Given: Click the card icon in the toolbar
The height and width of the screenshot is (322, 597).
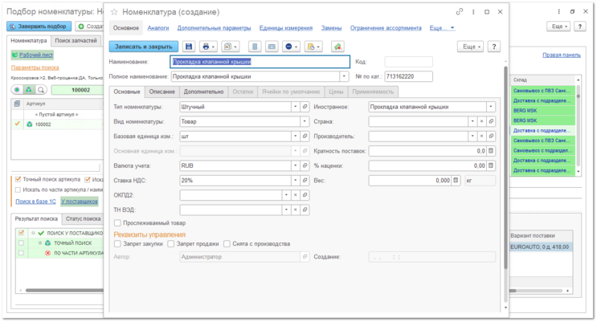Looking at the screenshot, I should click(272, 47).
